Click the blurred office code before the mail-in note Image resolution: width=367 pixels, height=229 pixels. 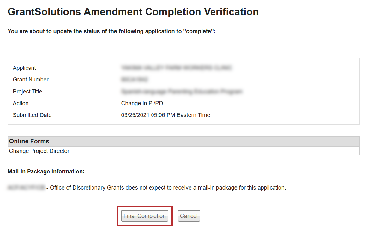(x=26, y=188)
